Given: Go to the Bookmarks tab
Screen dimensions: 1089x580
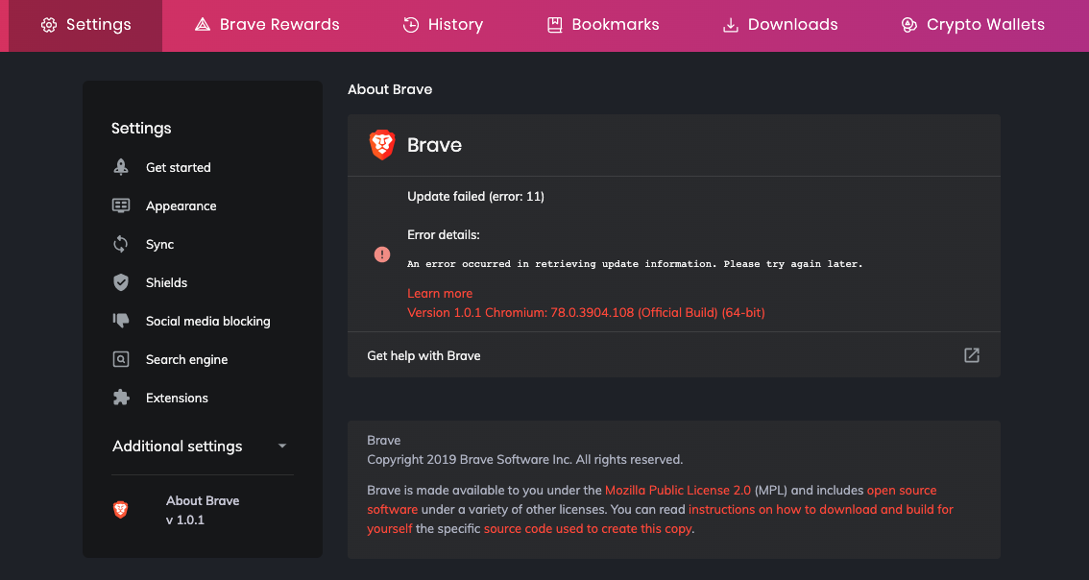Looking at the screenshot, I should (x=602, y=25).
